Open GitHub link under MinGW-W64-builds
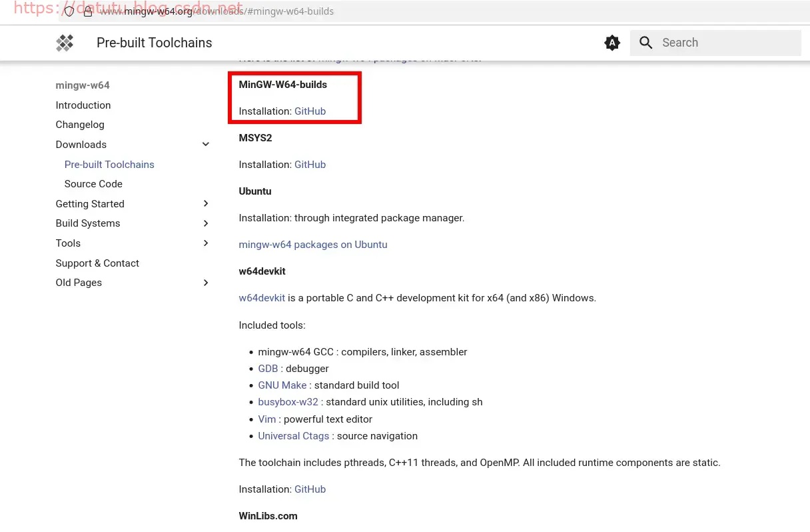The width and height of the screenshot is (810, 532). (x=310, y=111)
